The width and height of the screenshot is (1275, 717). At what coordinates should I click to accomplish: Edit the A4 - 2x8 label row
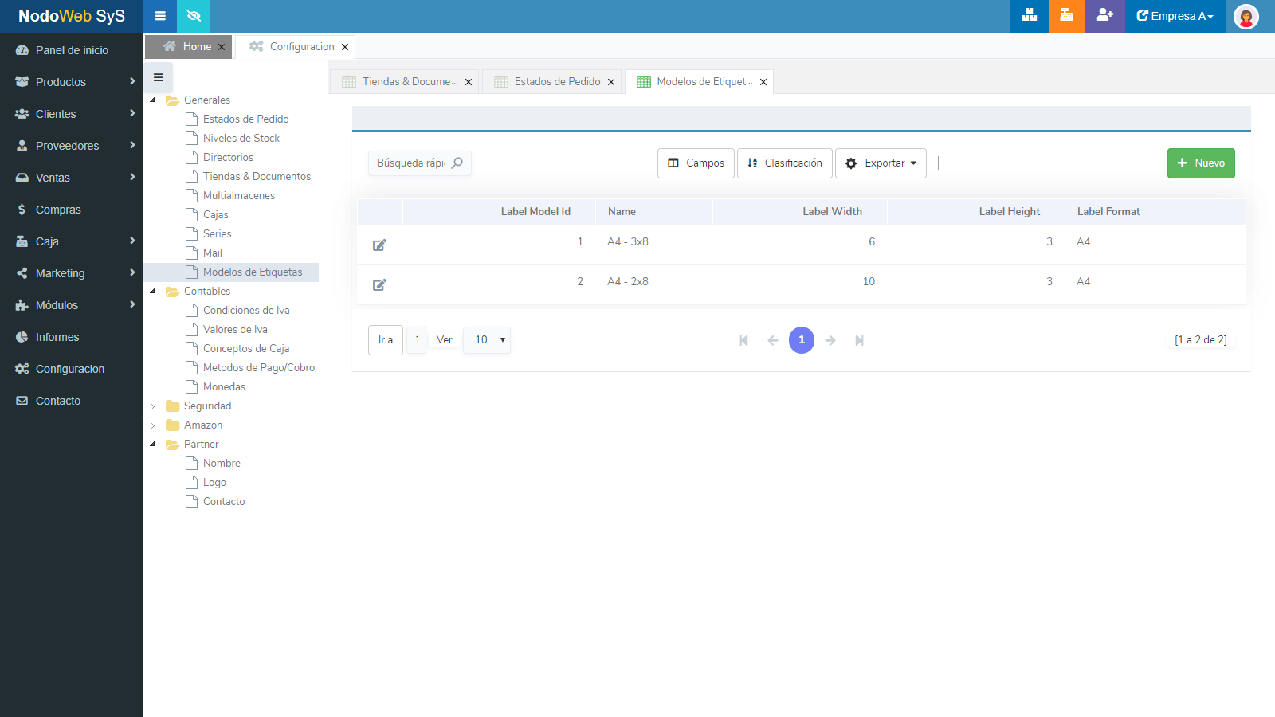coord(379,284)
